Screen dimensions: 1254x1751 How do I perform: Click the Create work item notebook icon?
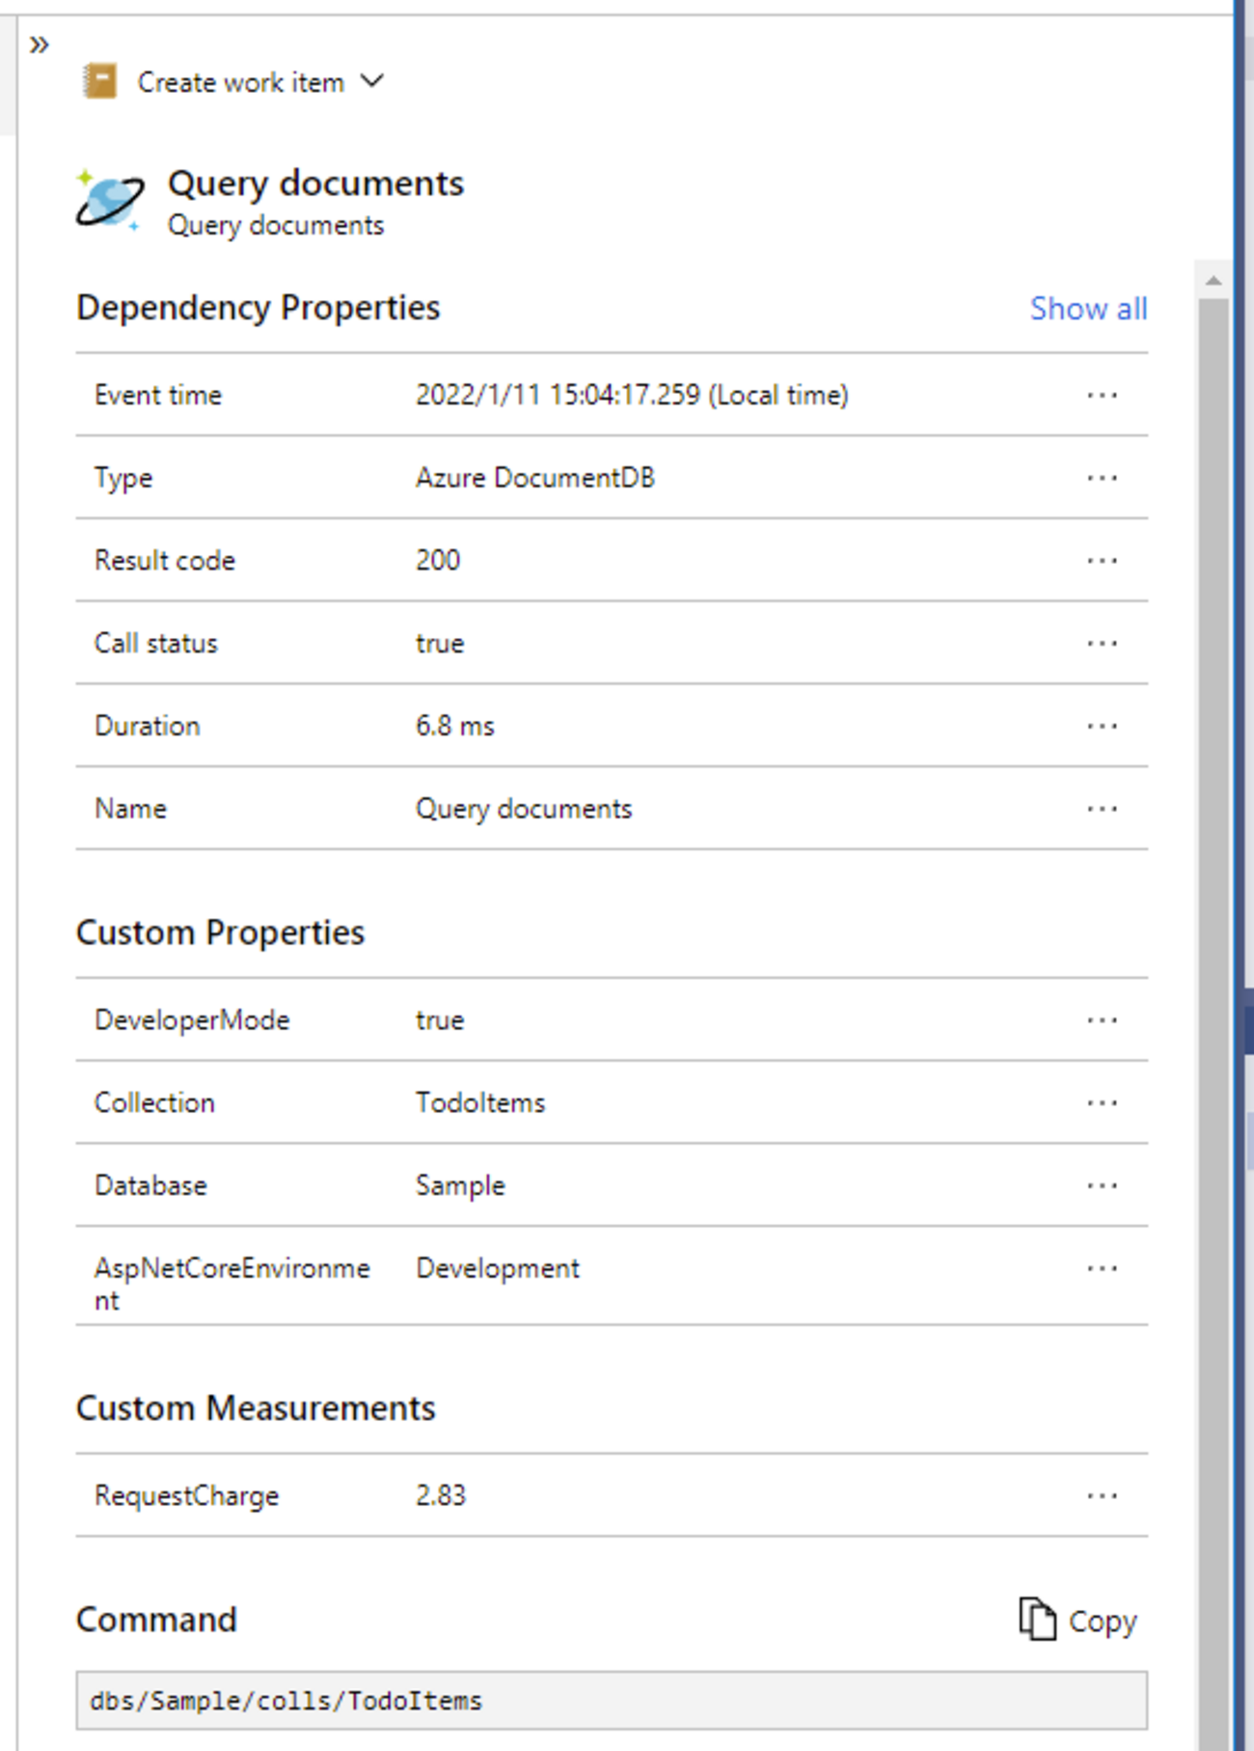(100, 81)
